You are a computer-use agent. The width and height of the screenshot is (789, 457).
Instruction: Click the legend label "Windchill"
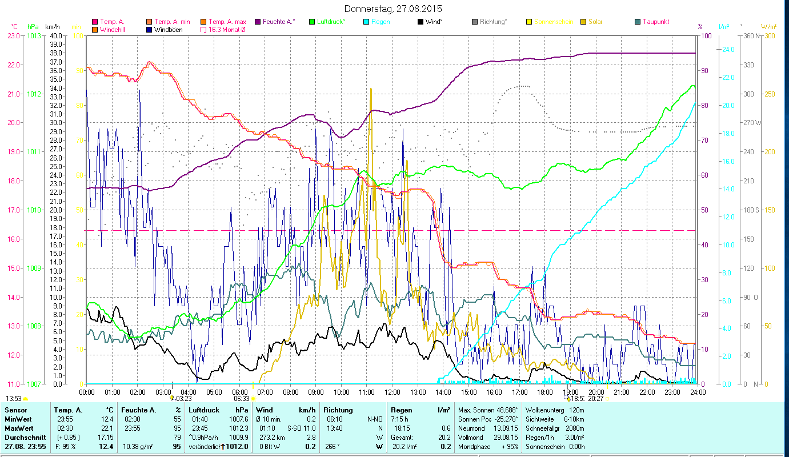coord(113,30)
